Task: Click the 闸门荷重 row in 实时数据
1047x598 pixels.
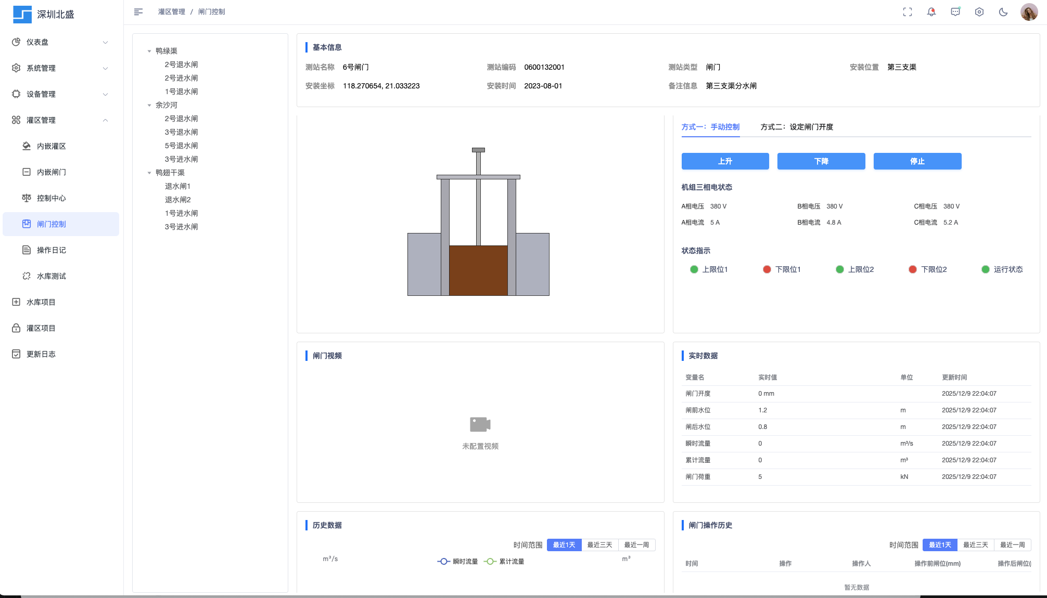Action: (x=857, y=477)
